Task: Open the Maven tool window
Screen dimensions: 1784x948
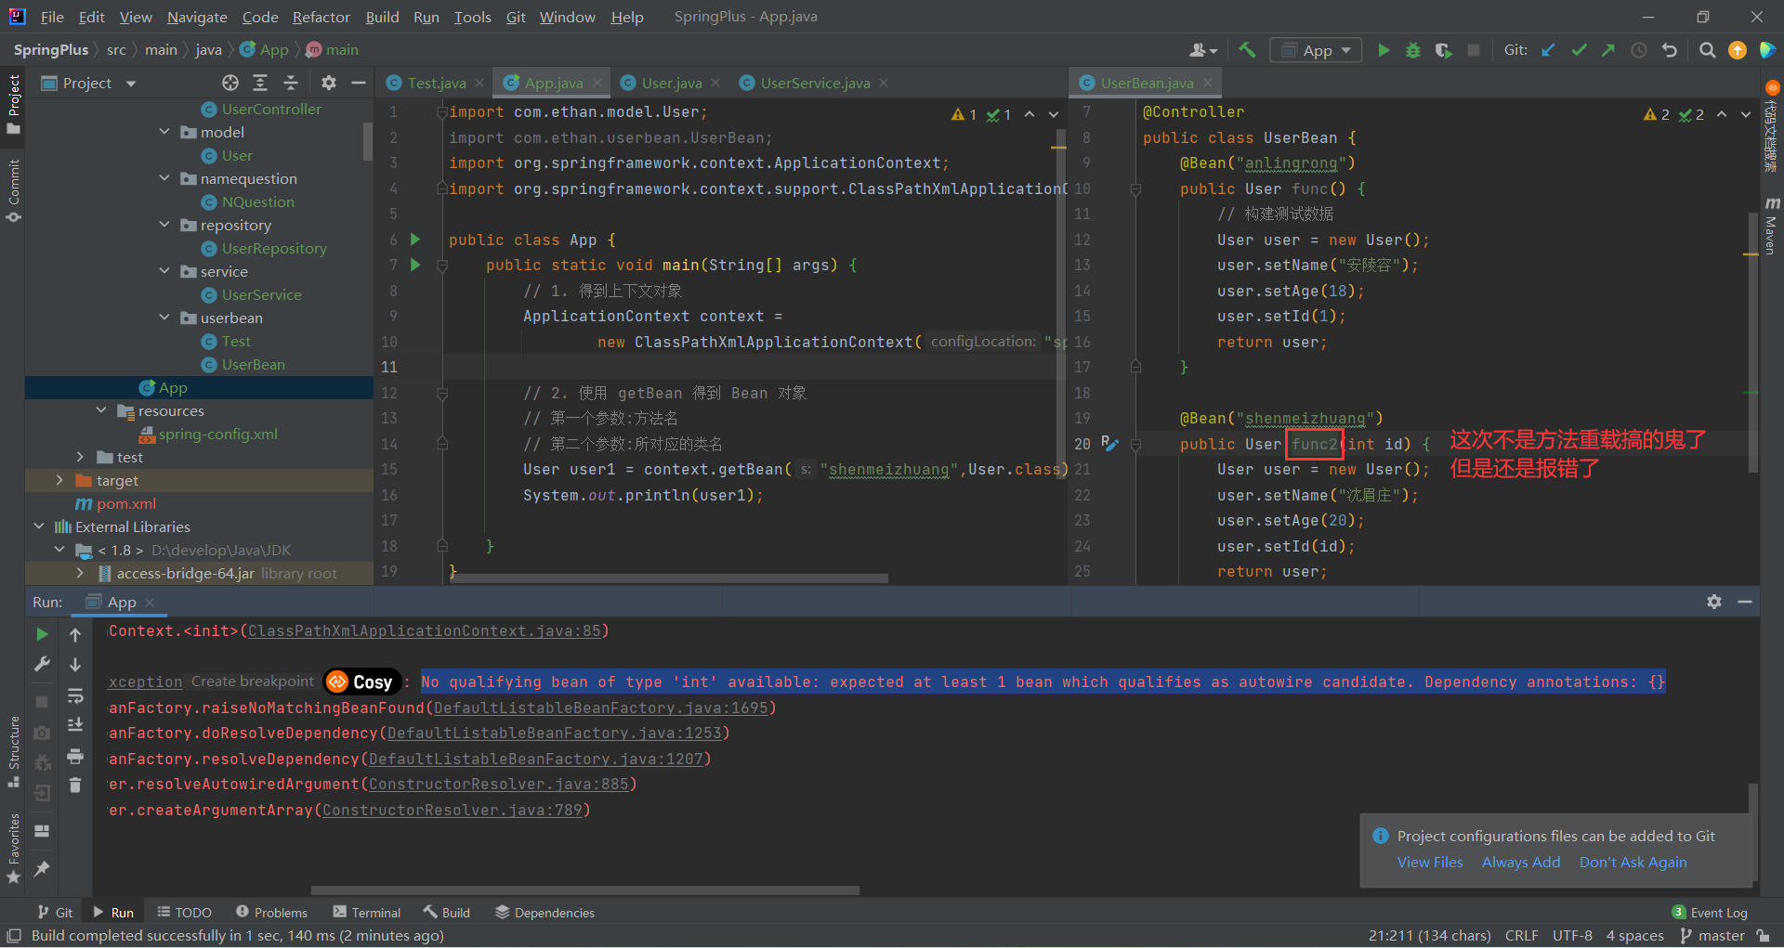Action: (1771, 226)
